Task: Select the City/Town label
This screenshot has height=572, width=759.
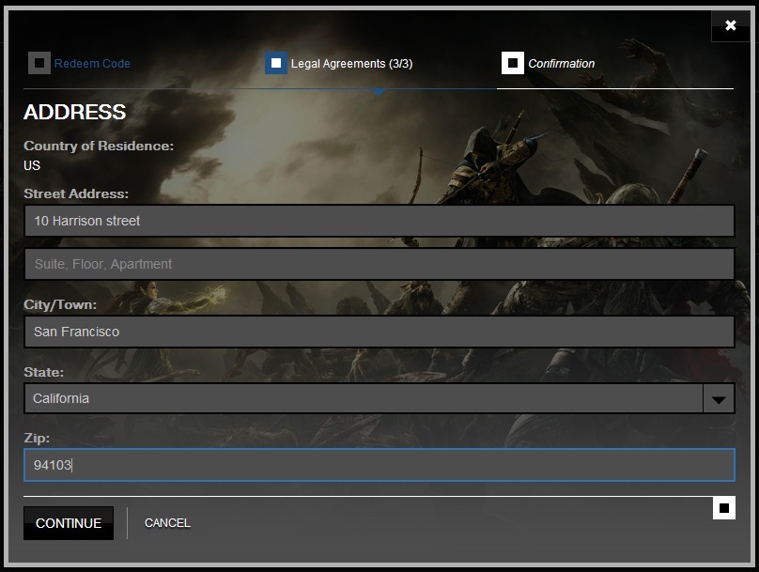Action: point(60,304)
